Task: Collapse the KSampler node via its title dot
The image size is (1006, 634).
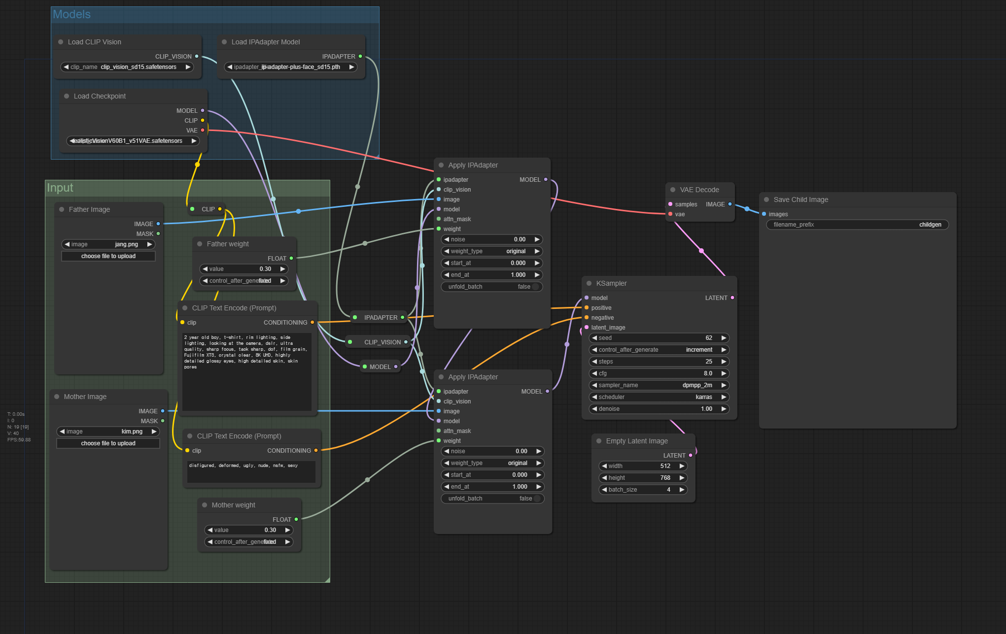Action: point(589,283)
